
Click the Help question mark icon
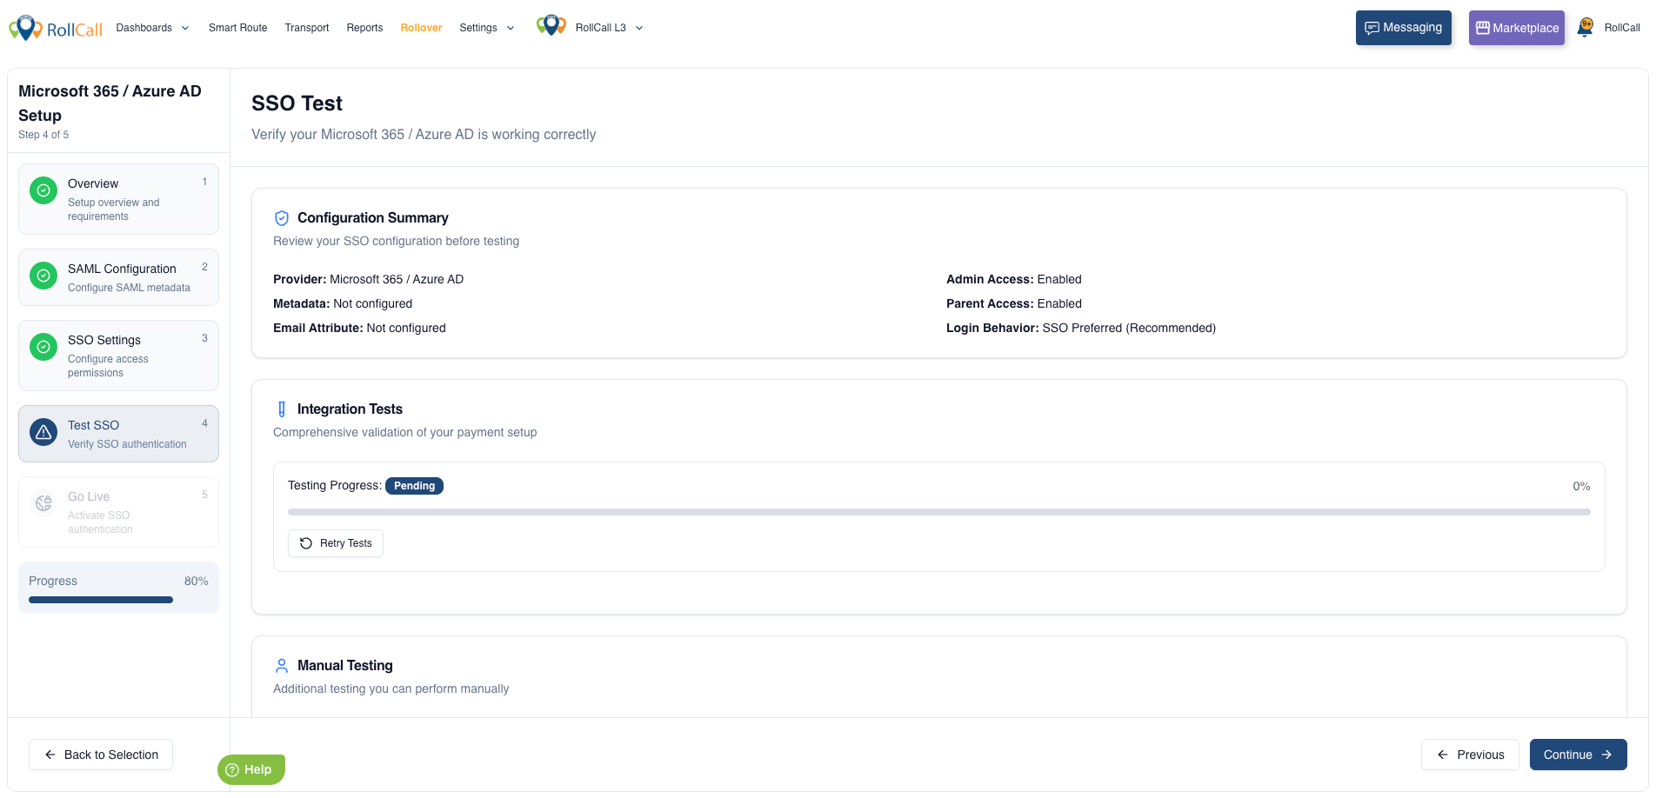232,769
